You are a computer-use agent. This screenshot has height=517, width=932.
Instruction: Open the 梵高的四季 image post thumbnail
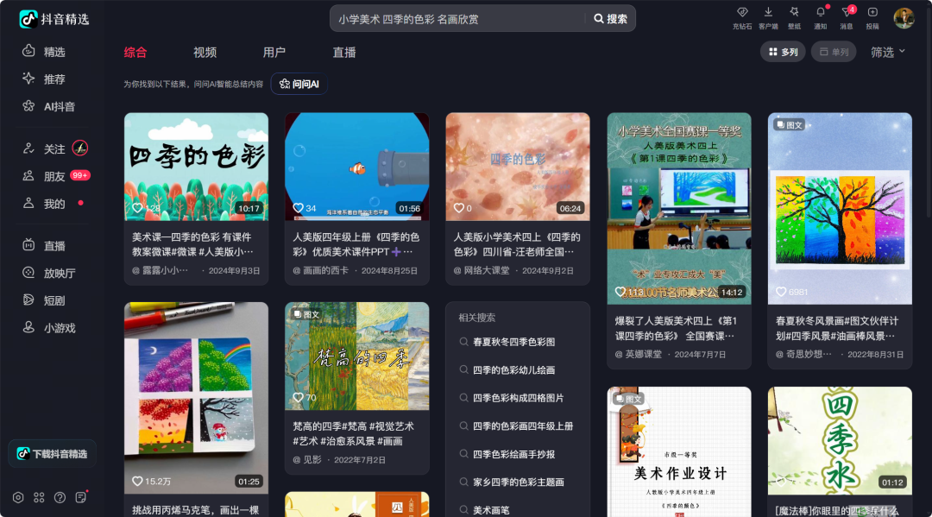coord(356,356)
